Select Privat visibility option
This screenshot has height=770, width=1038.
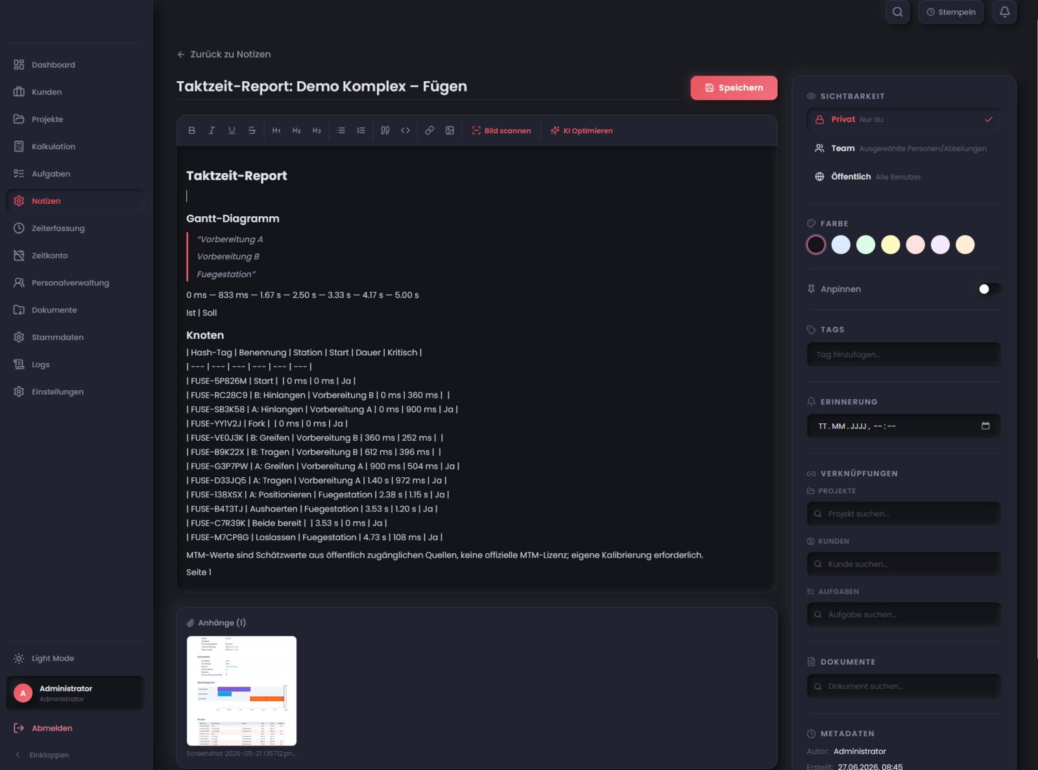[904, 119]
